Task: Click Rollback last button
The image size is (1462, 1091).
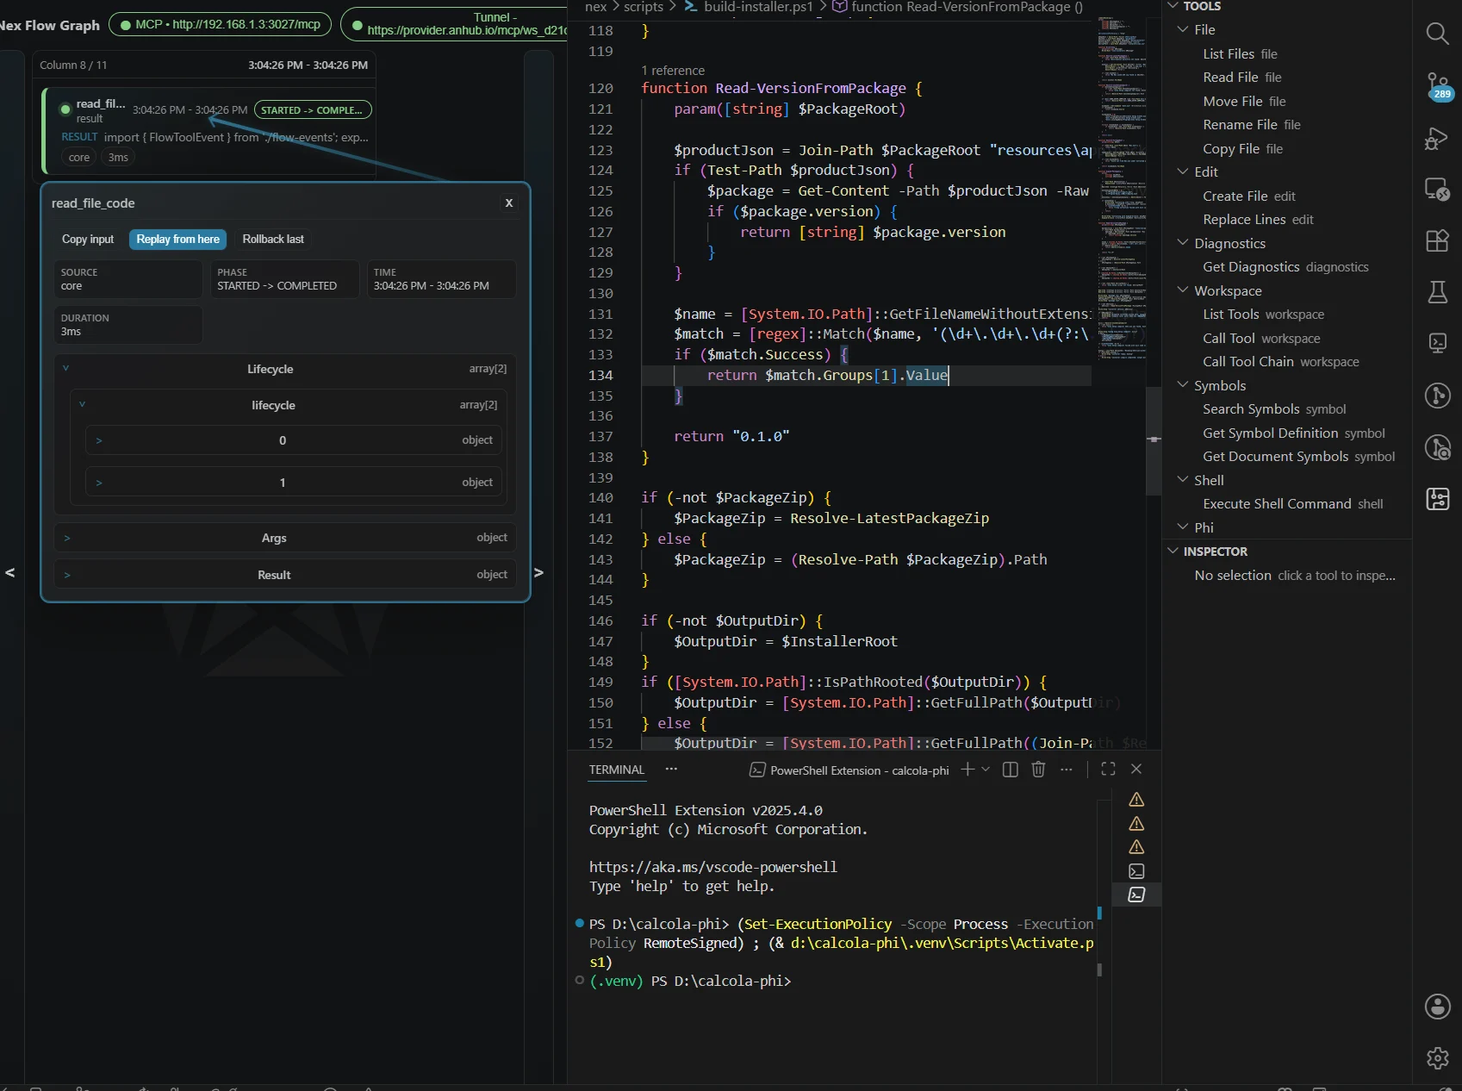Action: 273,240
